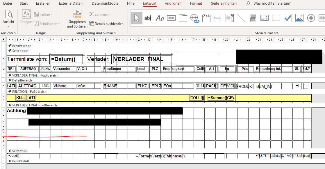Choose the Bezeichnung 'Aa' label control
This screenshot has height=169, width=325.
pos(160,18)
